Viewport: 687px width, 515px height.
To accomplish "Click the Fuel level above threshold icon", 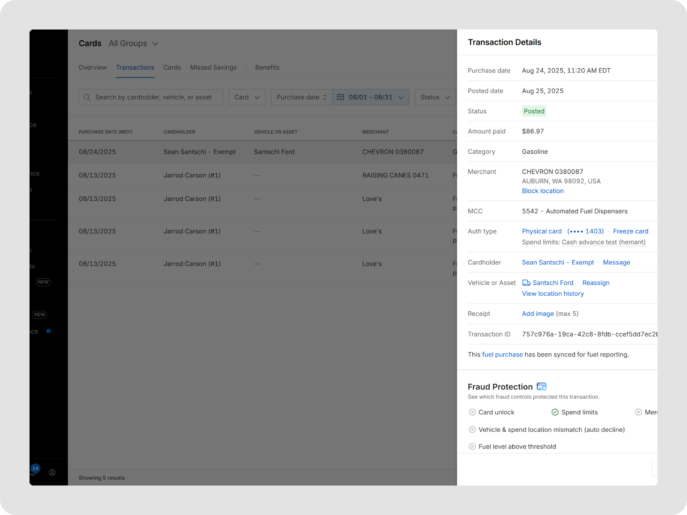I will point(472,447).
